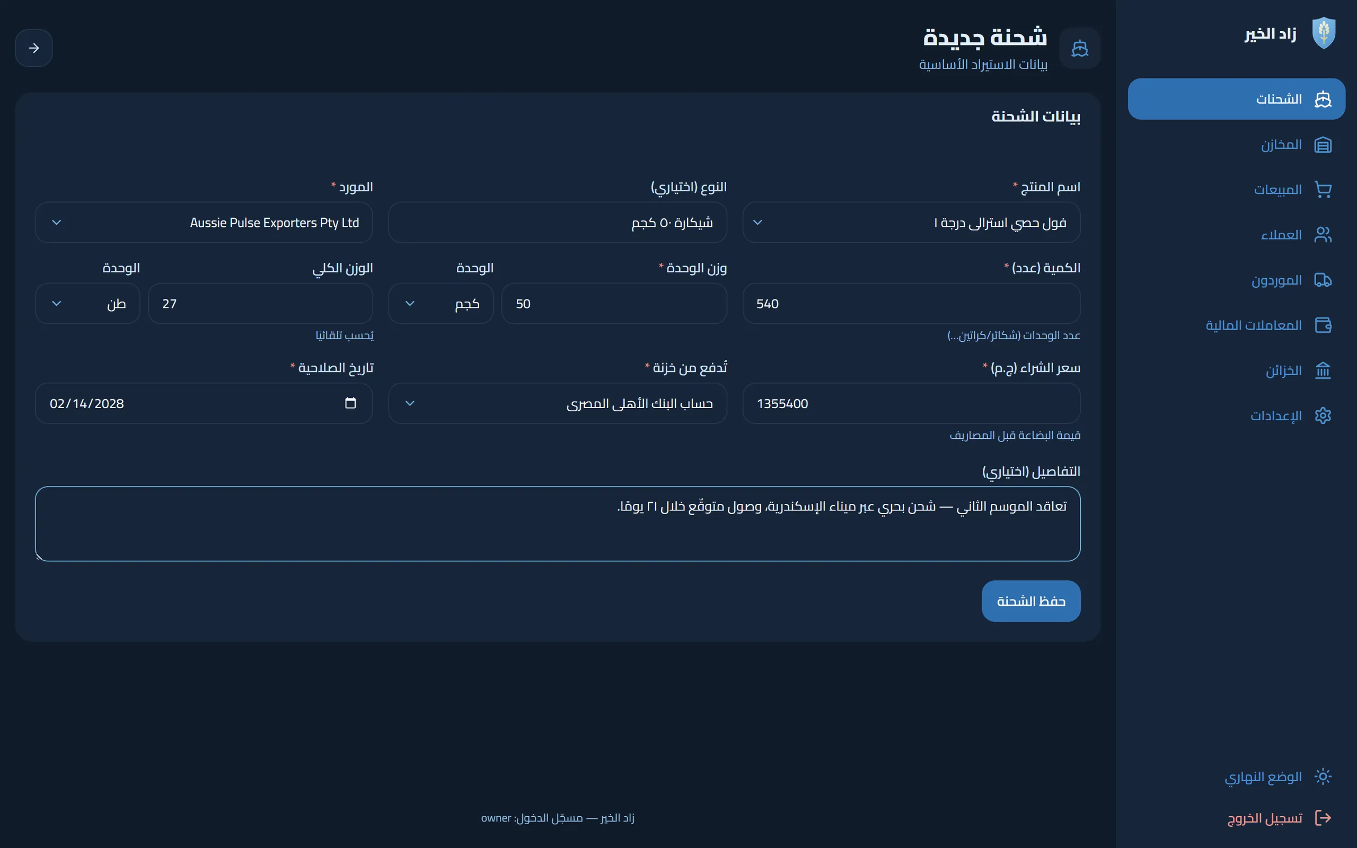Click the حفظ الشحنة save button
Viewport: 1357px width, 848px height.
coord(1030,600)
